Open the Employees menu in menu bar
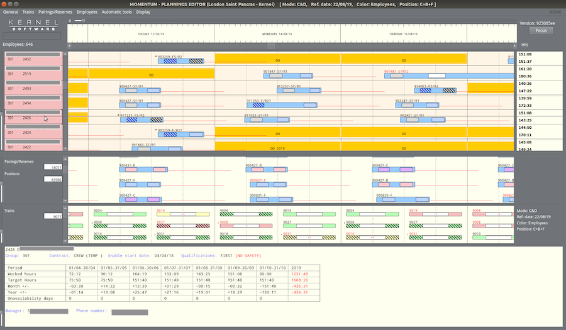 [x=87, y=12]
